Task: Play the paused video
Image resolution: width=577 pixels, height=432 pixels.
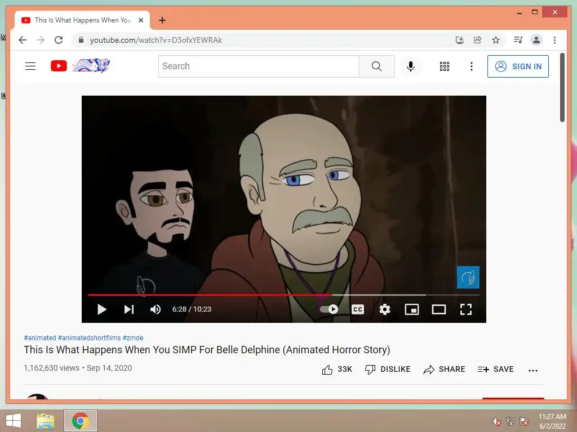Action: 102,309
